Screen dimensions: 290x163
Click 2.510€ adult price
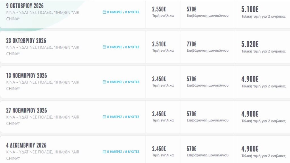coord(159,44)
